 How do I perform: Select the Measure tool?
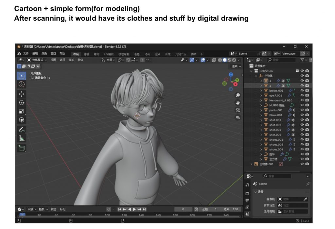click(x=22, y=138)
